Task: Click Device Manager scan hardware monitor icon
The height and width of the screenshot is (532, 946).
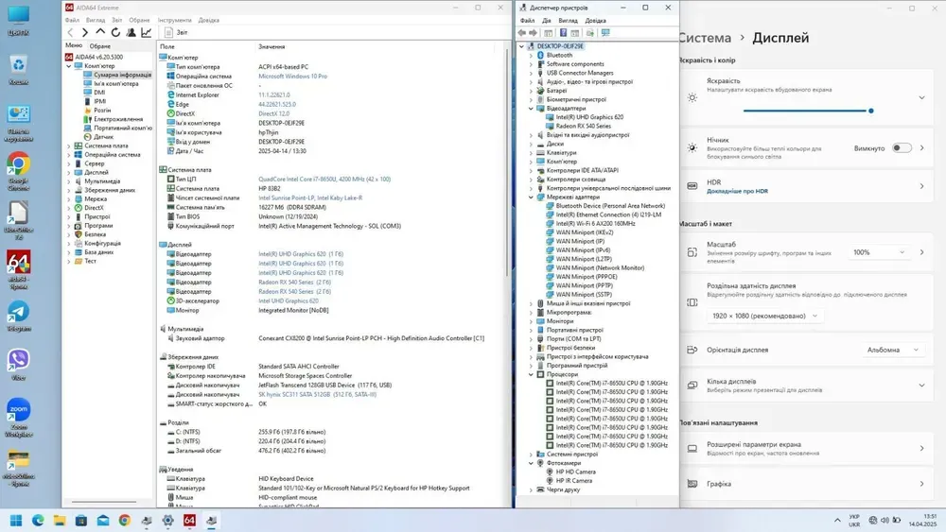Action: coord(605,33)
